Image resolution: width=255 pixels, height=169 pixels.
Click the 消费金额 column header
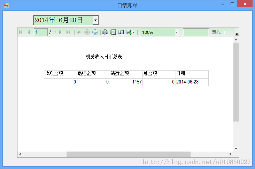[x=126, y=74]
